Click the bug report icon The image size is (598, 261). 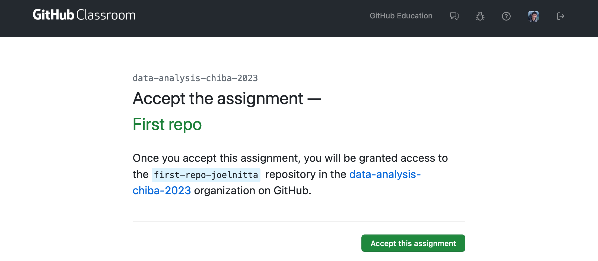coord(480,16)
